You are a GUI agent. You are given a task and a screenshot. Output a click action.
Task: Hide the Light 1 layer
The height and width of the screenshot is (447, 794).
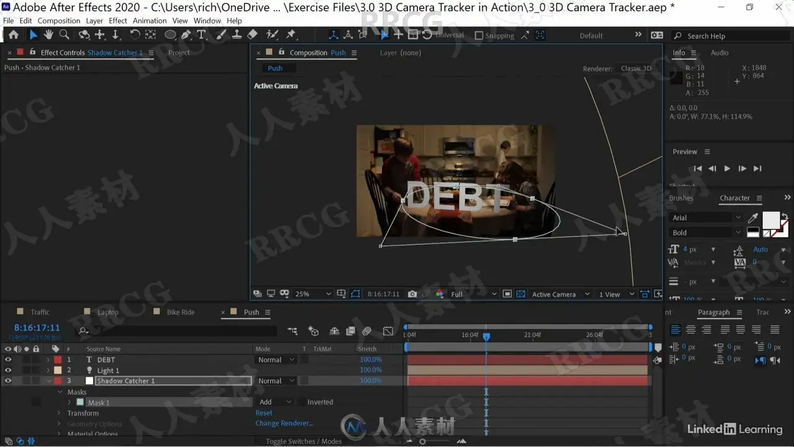point(8,370)
